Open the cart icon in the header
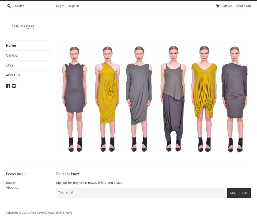257x221 pixels. pyautogui.click(x=217, y=6)
